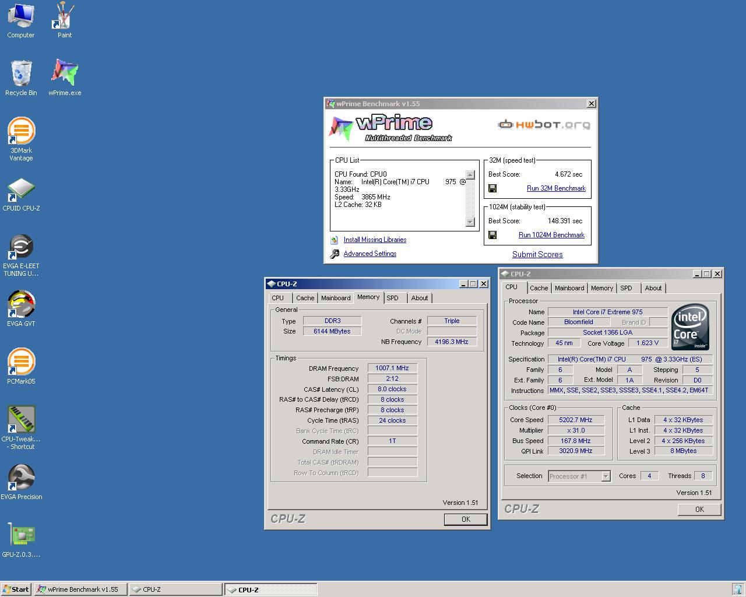This screenshot has width=746, height=597.
Task: Expand the Processor #1 selection dropdown
Action: pyautogui.click(x=606, y=476)
